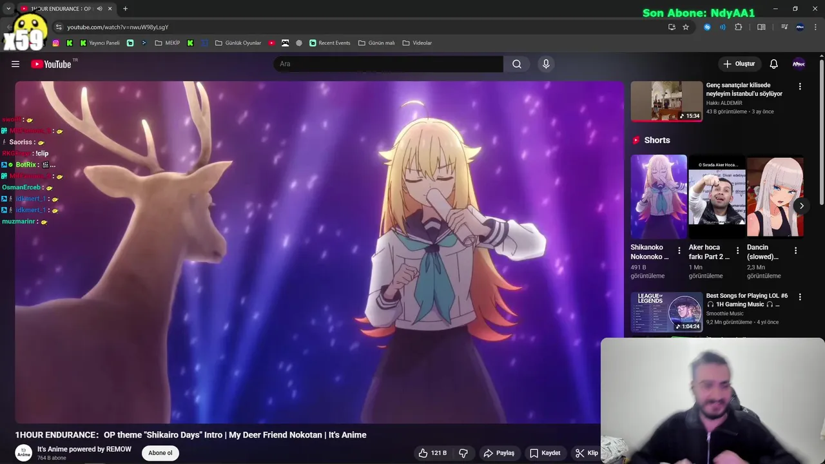Viewport: 825px width, 464px height.
Task: Open the MEKİP bookmarks folder
Action: click(x=168, y=43)
